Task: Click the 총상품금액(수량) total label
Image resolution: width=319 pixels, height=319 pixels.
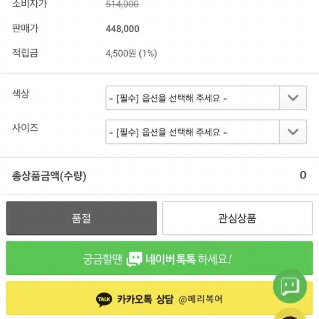Action: click(x=49, y=176)
